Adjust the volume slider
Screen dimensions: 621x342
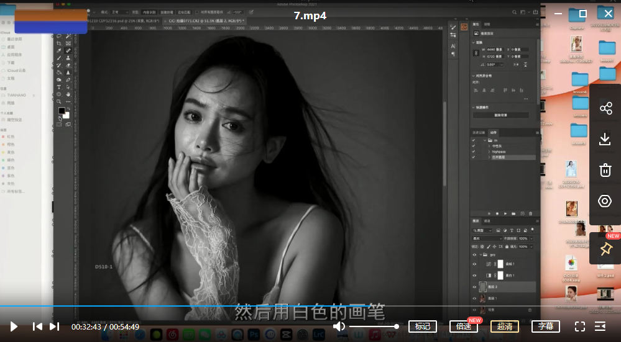coord(373,326)
